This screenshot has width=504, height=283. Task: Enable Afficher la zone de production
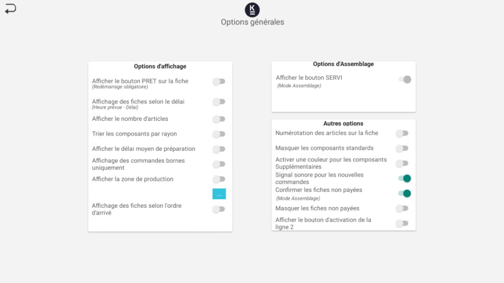(219, 179)
